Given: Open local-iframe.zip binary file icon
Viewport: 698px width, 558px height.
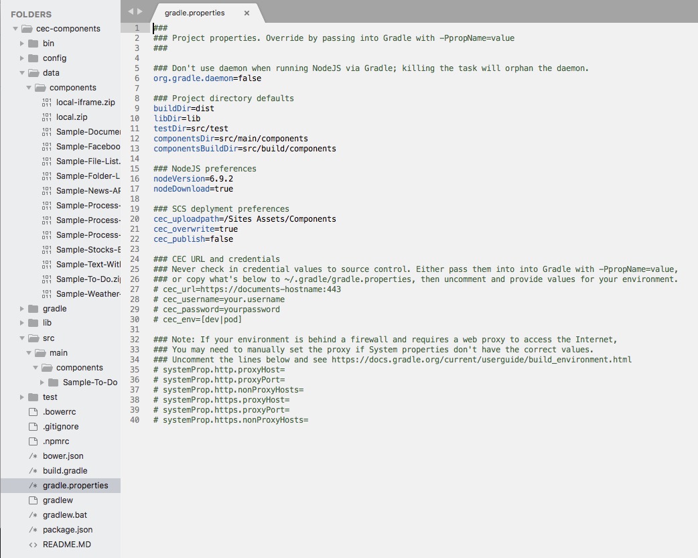Looking at the screenshot, I should click(x=46, y=102).
